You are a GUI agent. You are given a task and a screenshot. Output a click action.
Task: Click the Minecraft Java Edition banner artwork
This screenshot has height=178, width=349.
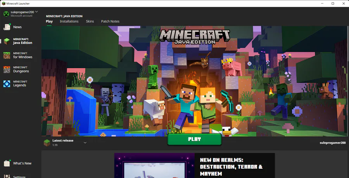pos(194,81)
